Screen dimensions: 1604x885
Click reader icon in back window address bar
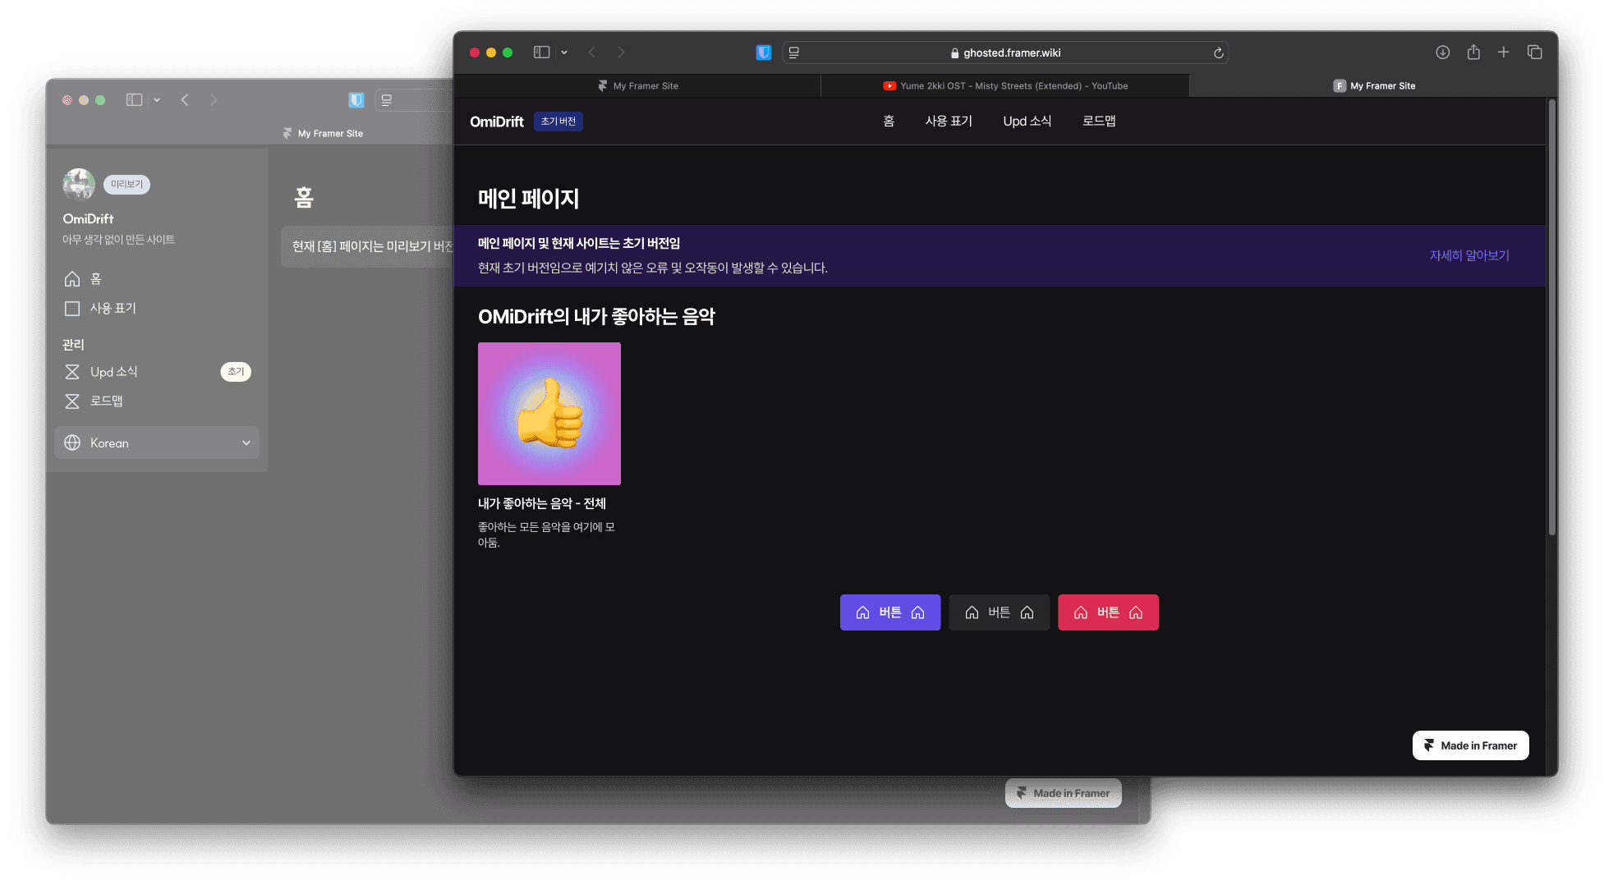tap(387, 100)
